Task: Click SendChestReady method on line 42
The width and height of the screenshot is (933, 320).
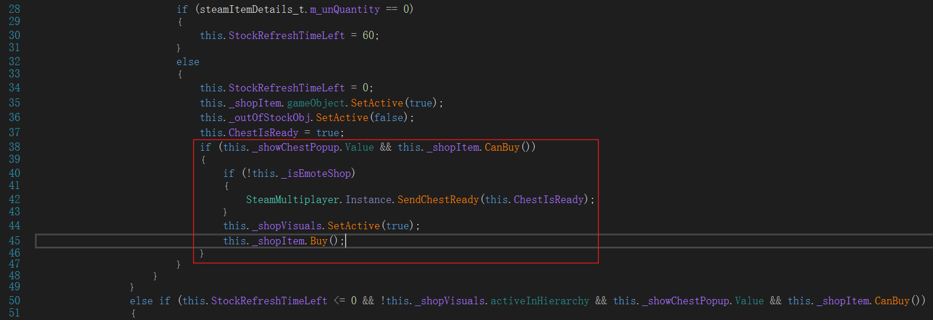Action: click(438, 200)
